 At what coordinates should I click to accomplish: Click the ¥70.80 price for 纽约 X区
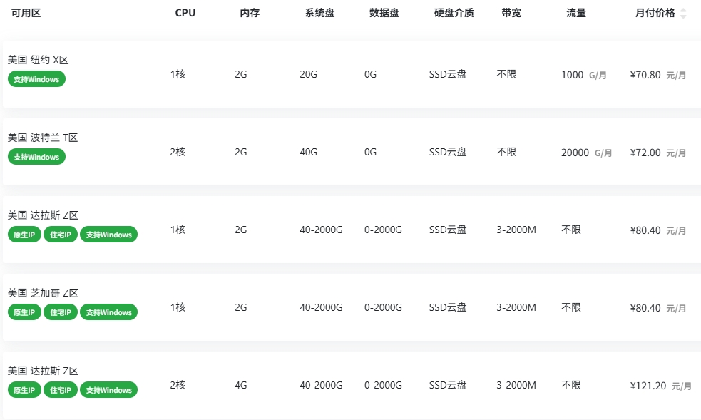pyautogui.click(x=645, y=74)
